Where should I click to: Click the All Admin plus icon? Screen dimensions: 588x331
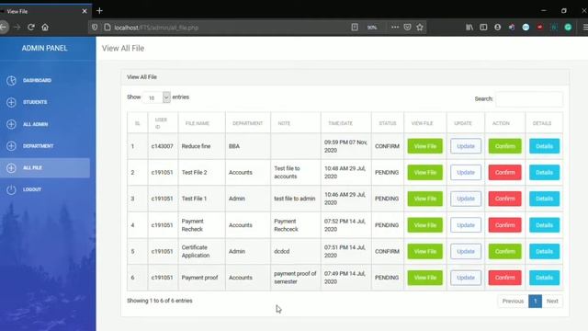coord(11,124)
